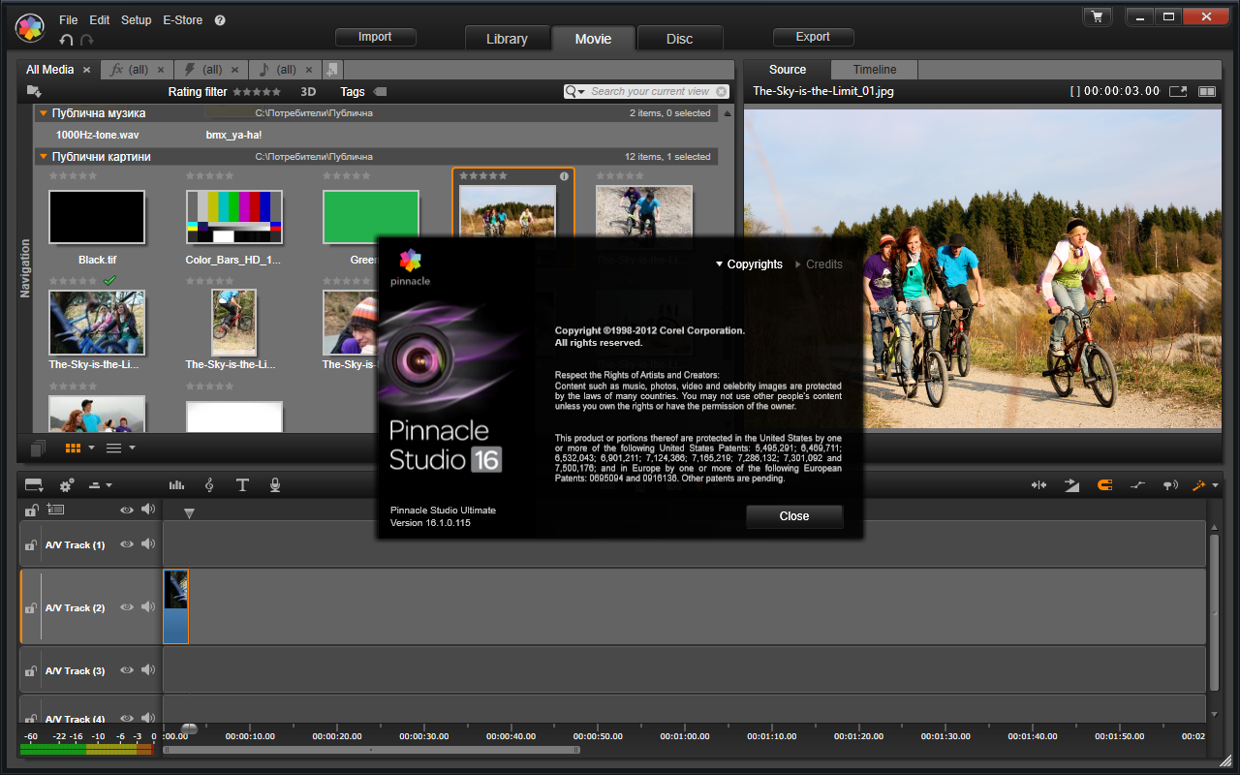Open help via the question mark icon
Viewport: 1240px width, 775px height.
(x=220, y=20)
